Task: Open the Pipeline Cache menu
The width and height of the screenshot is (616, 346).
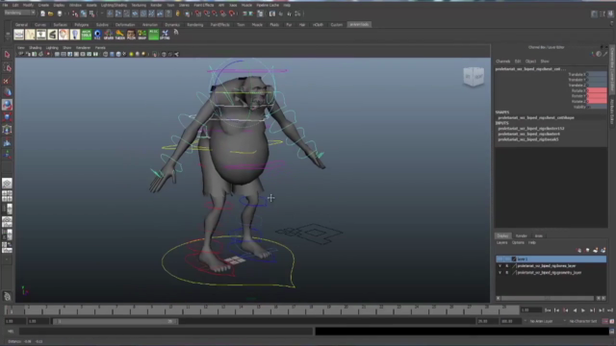Action: (x=268, y=5)
